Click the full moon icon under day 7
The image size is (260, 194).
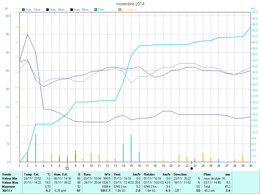click(x=67, y=168)
